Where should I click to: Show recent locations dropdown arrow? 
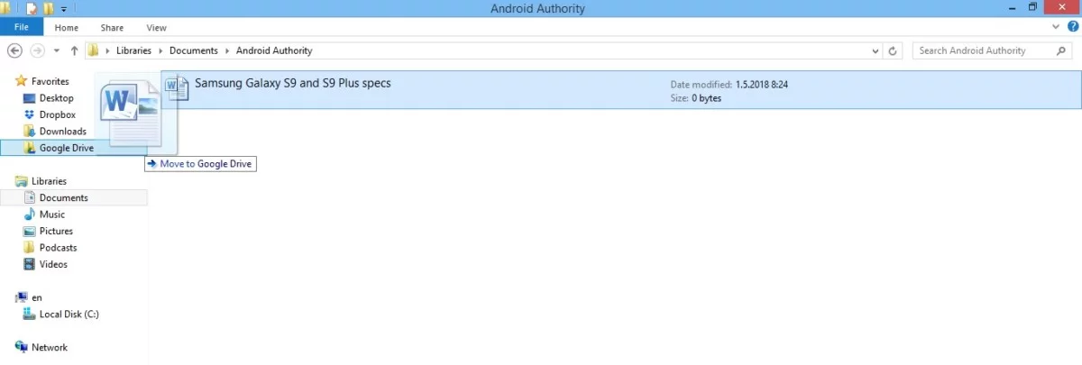click(57, 50)
